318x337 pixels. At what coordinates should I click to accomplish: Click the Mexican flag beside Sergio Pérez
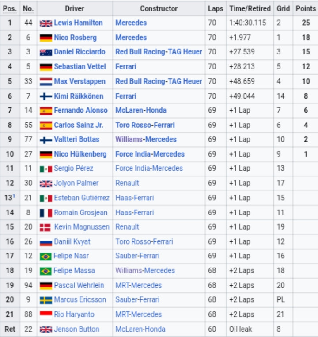[46, 169]
